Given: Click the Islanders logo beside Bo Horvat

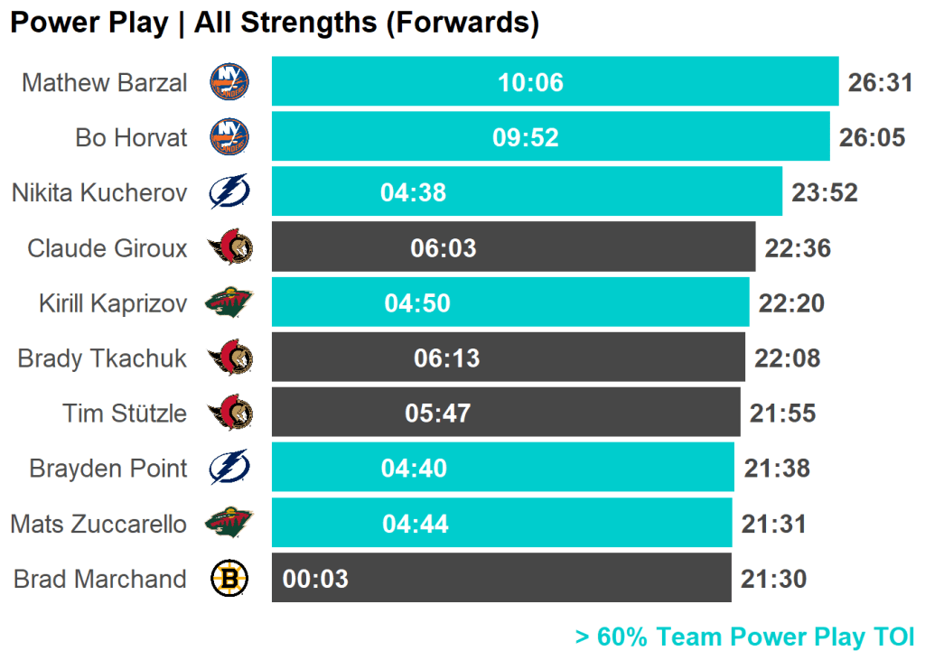Looking at the screenshot, I should (229, 137).
